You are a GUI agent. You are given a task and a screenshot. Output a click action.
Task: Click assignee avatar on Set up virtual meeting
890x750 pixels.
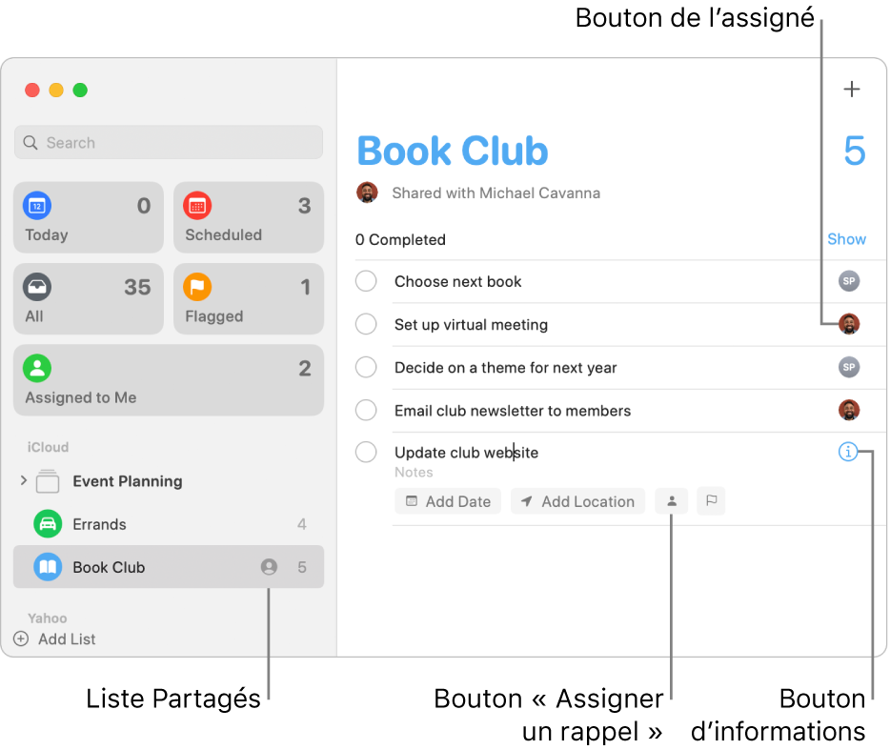coord(849,324)
